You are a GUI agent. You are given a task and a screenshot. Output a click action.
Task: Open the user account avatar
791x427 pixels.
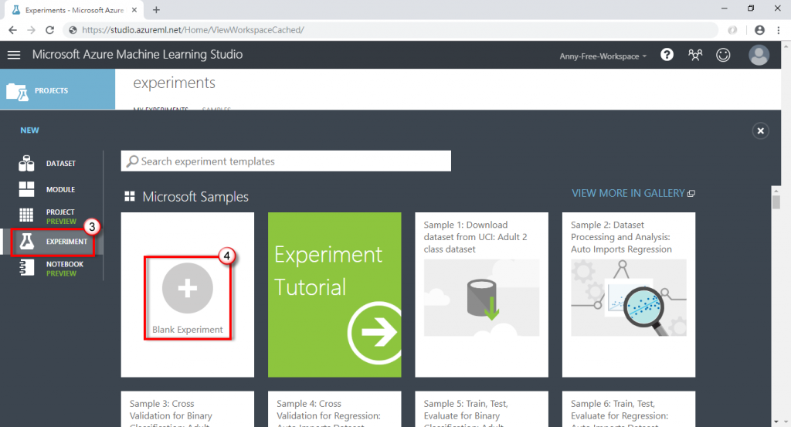(x=759, y=55)
